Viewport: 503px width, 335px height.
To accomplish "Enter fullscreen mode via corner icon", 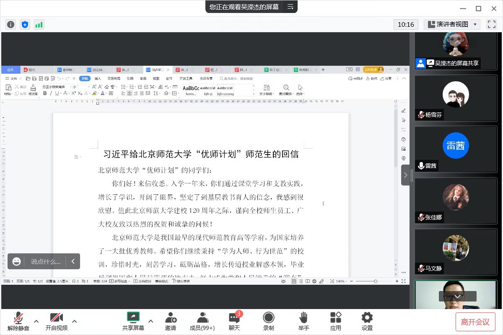I will [491, 24].
